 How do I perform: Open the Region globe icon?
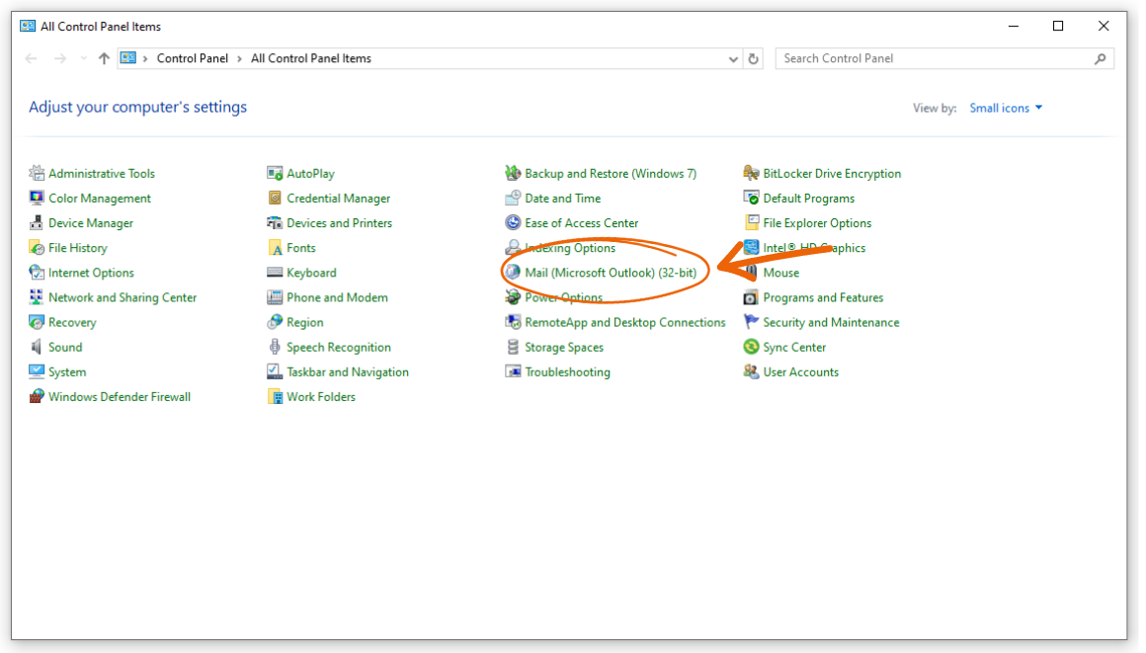point(275,322)
